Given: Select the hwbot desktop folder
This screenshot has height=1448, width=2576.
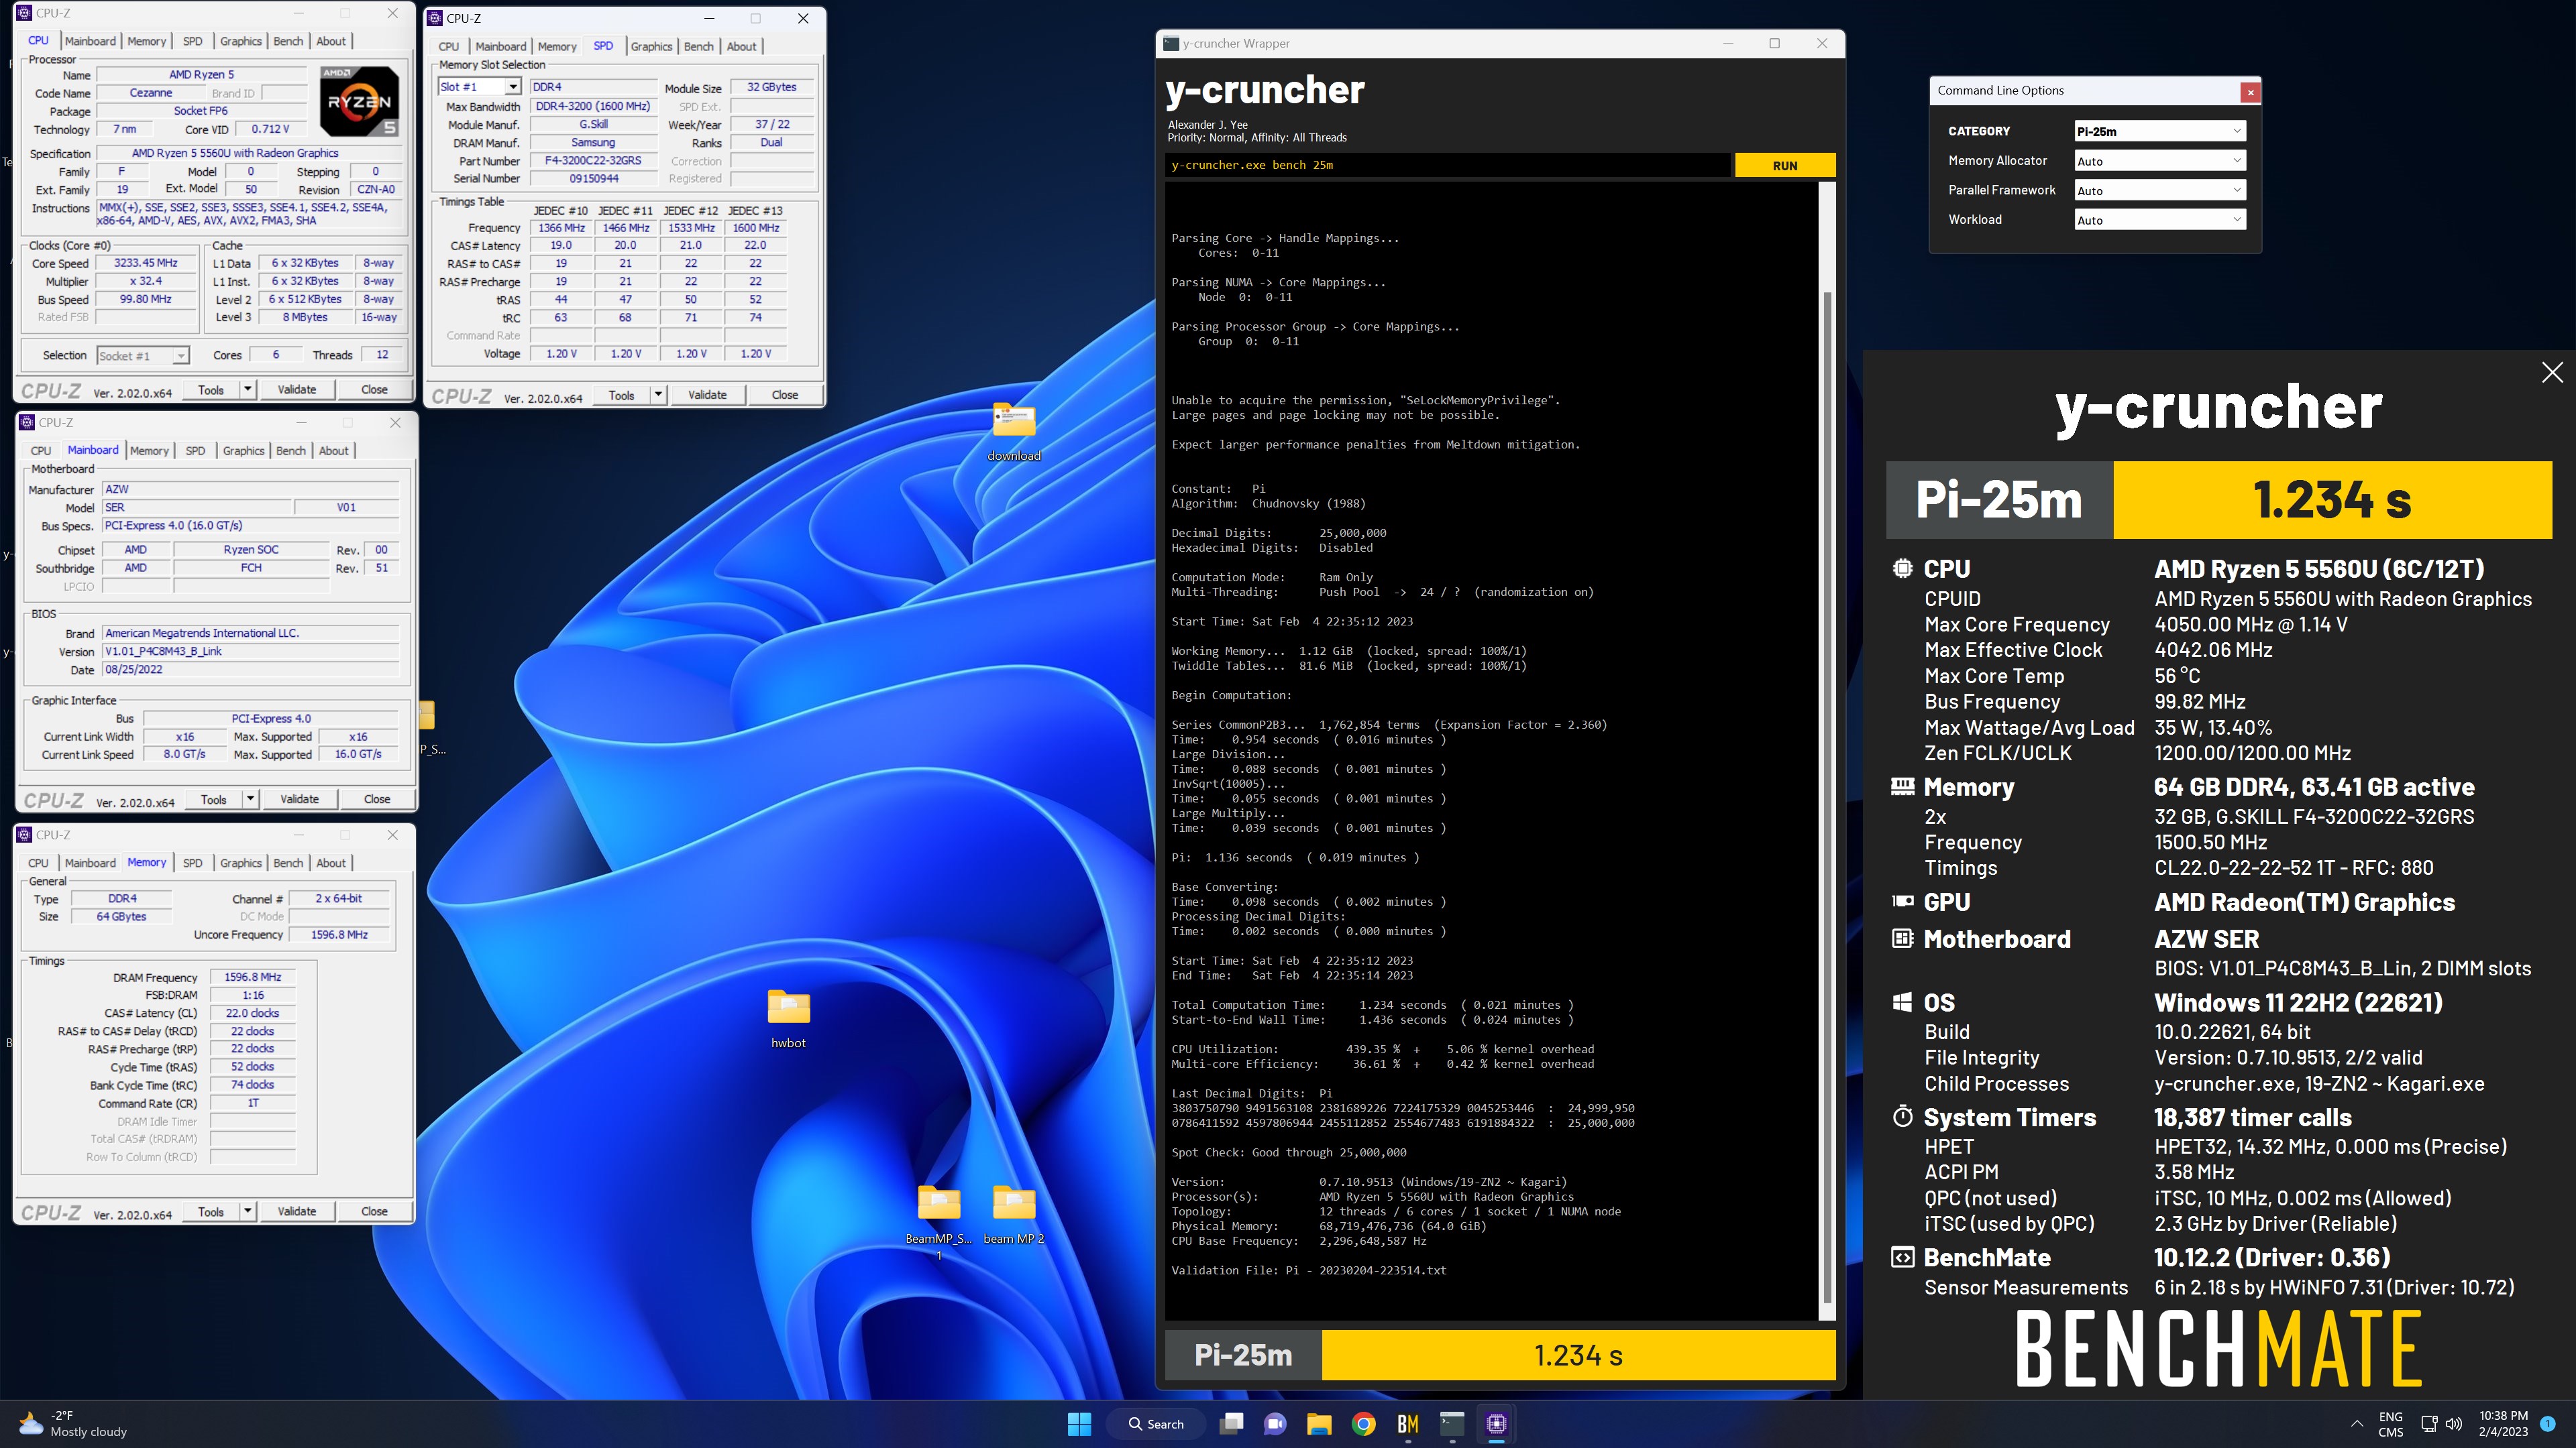Looking at the screenshot, I should pyautogui.click(x=788, y=1018).
